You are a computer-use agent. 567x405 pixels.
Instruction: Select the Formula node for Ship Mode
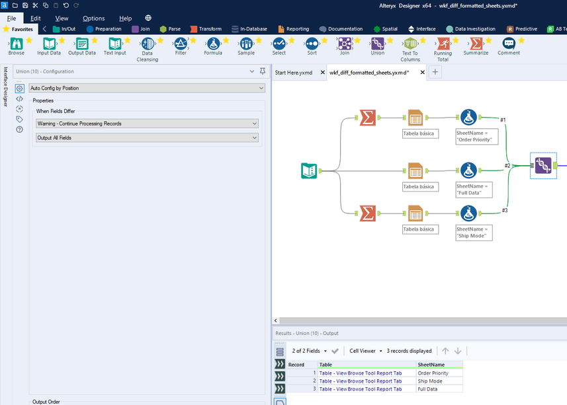[x=468, y=213]
